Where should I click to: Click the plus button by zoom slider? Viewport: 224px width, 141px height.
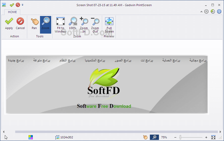[206, 138]
